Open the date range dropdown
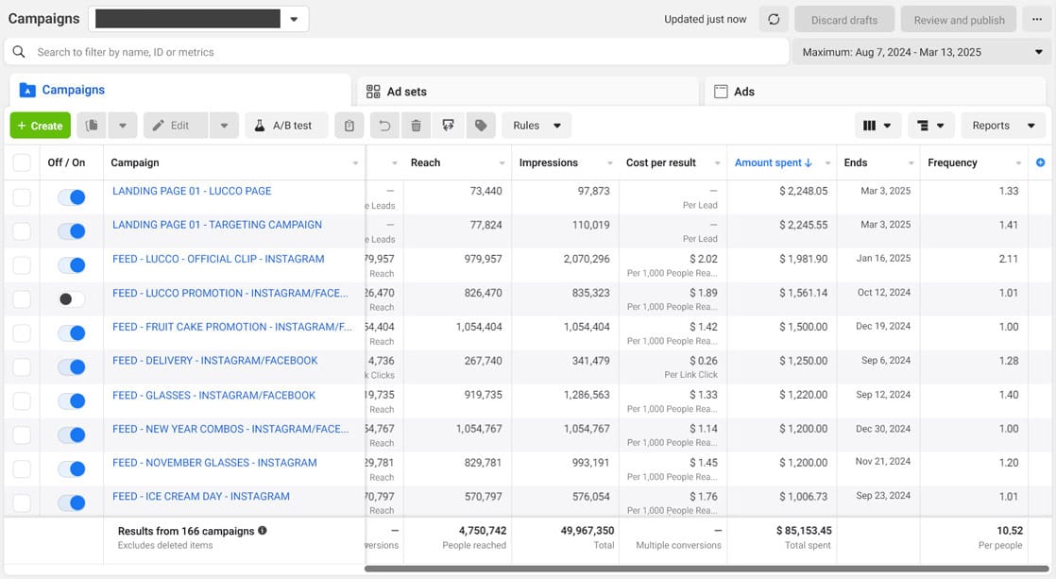This screenshot has height=579, width=1056. pyautogui.click(x=921, y=52)
